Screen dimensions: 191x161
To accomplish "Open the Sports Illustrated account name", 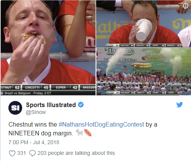I will [51, 105].
